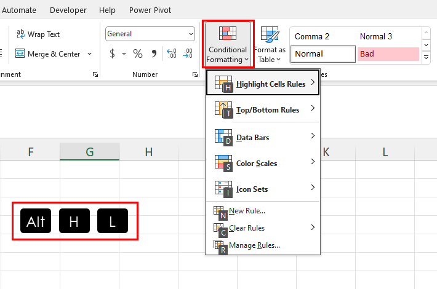Choose New Rule… from the menu
437x289 pixels.
[x=263, y=211]
